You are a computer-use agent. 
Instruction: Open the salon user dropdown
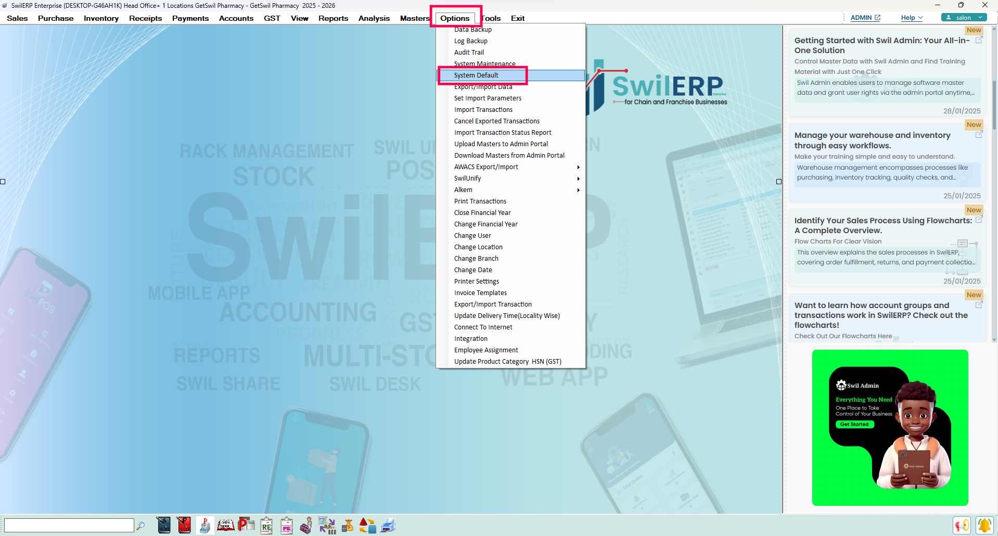click(x=964, y=18)
